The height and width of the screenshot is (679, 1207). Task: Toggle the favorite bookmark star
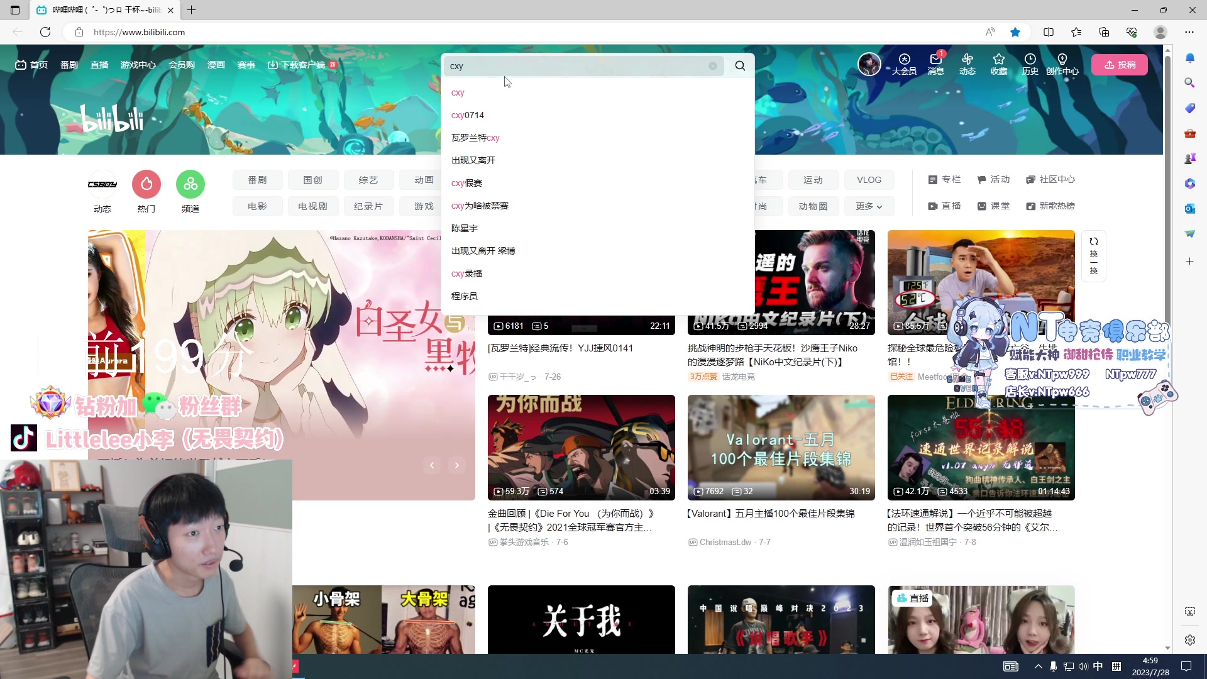click(x=1015, y=32)
